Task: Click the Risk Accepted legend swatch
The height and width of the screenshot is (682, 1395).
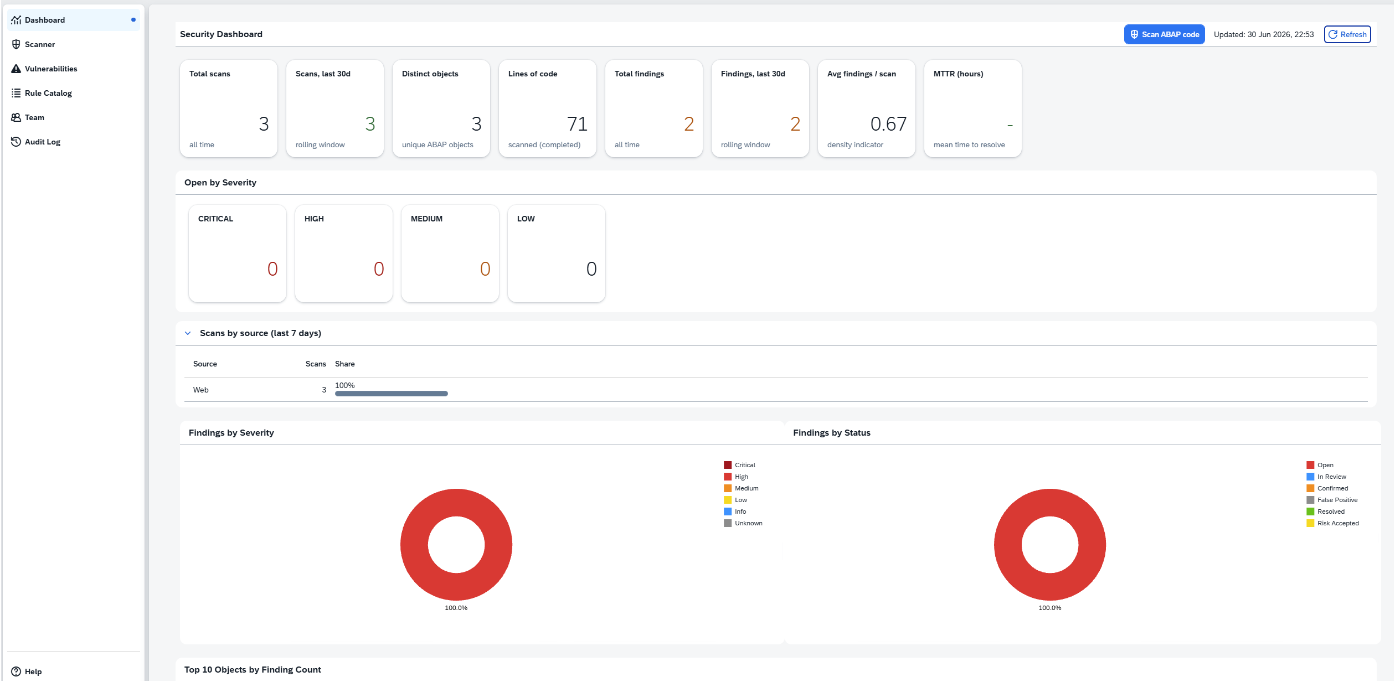Action: tap(1310, 523)
